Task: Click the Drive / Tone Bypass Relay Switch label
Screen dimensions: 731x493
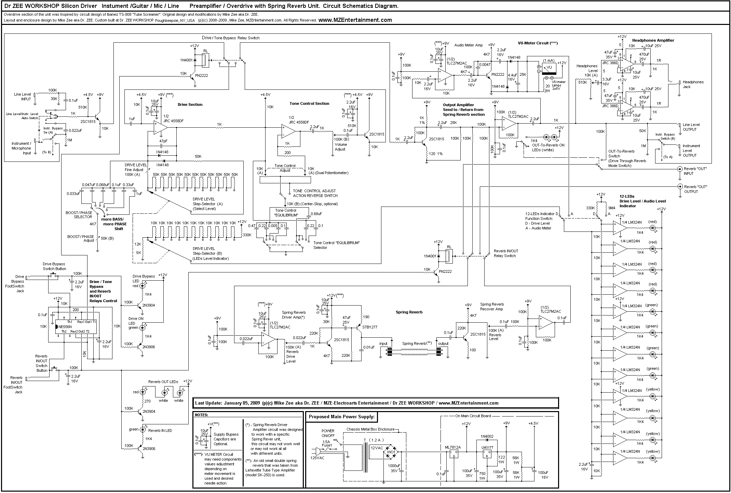Action: point(231,38)
